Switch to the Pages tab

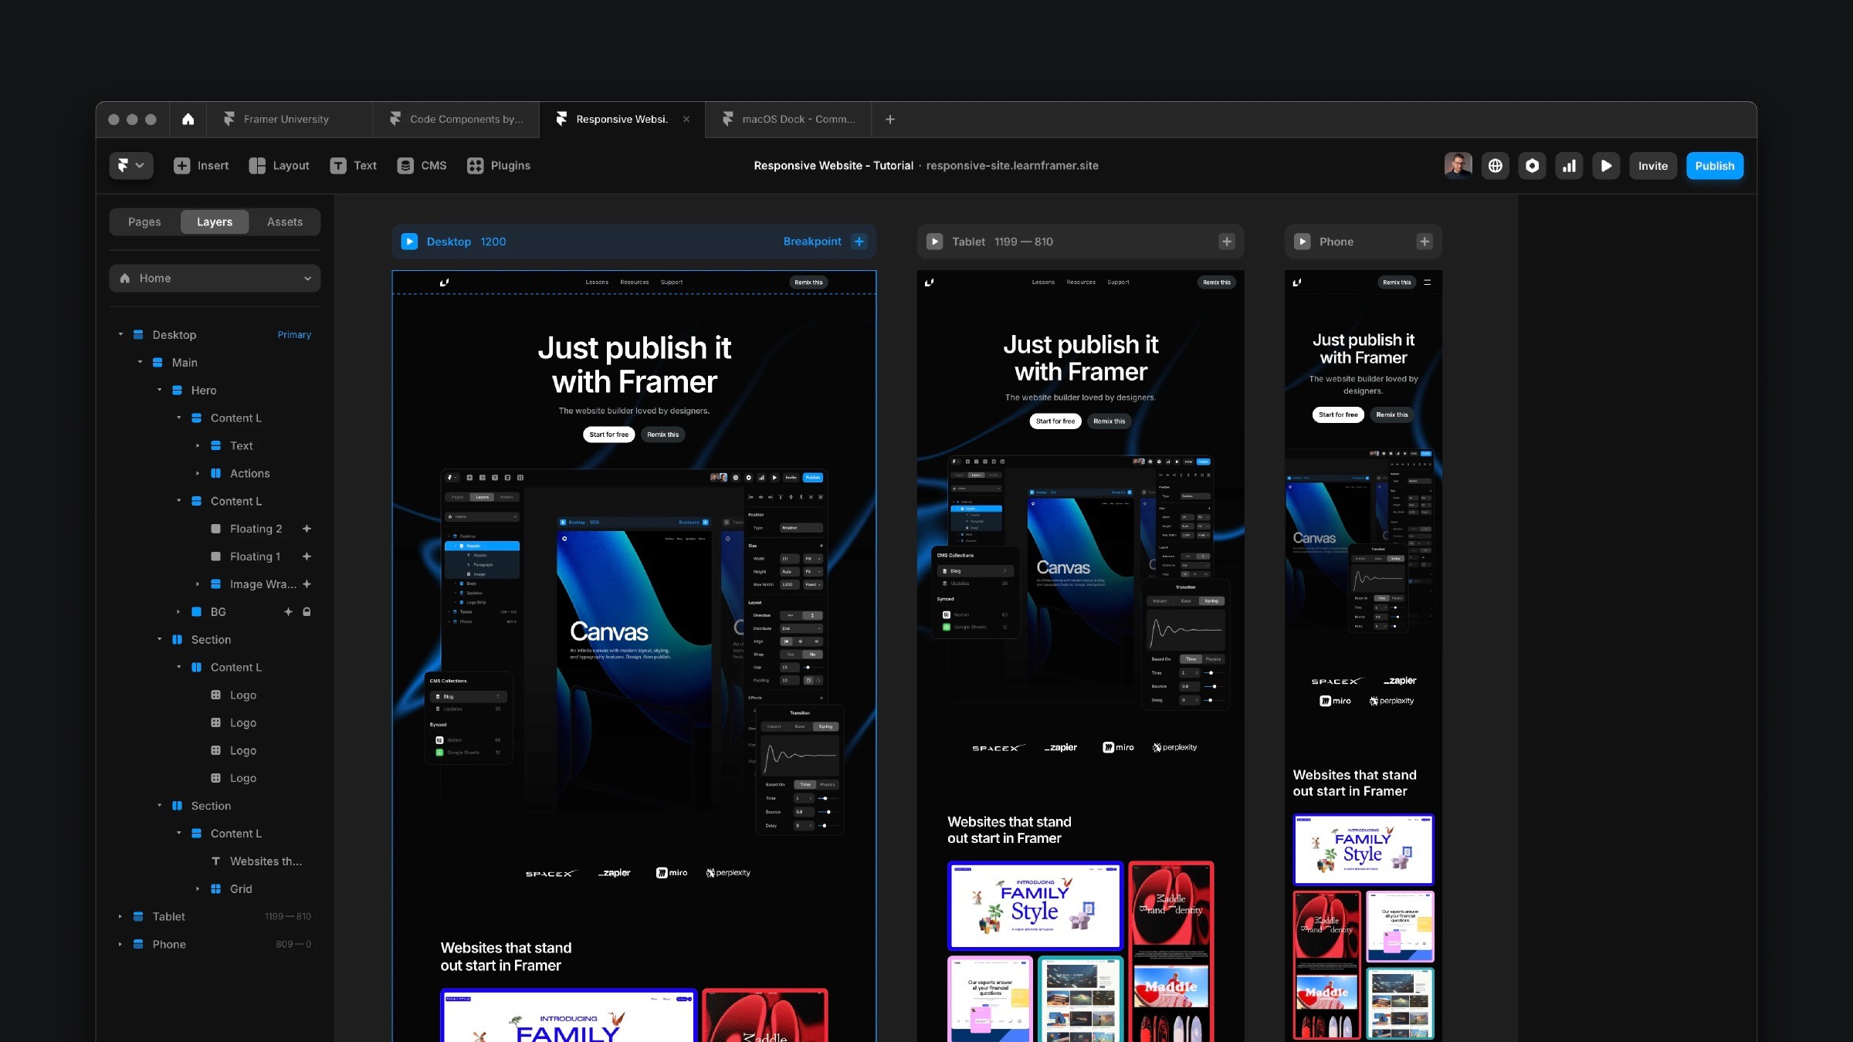click(144, 222)
